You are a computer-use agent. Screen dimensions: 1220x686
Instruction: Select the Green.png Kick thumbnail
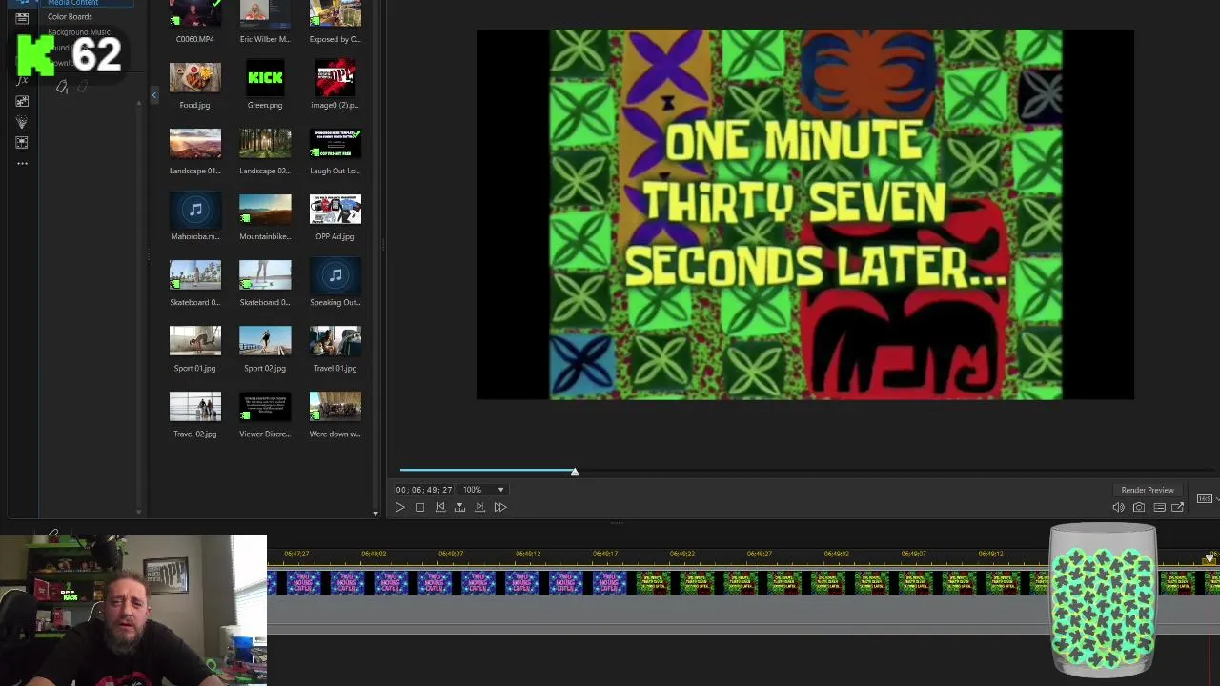click(265, 78)
